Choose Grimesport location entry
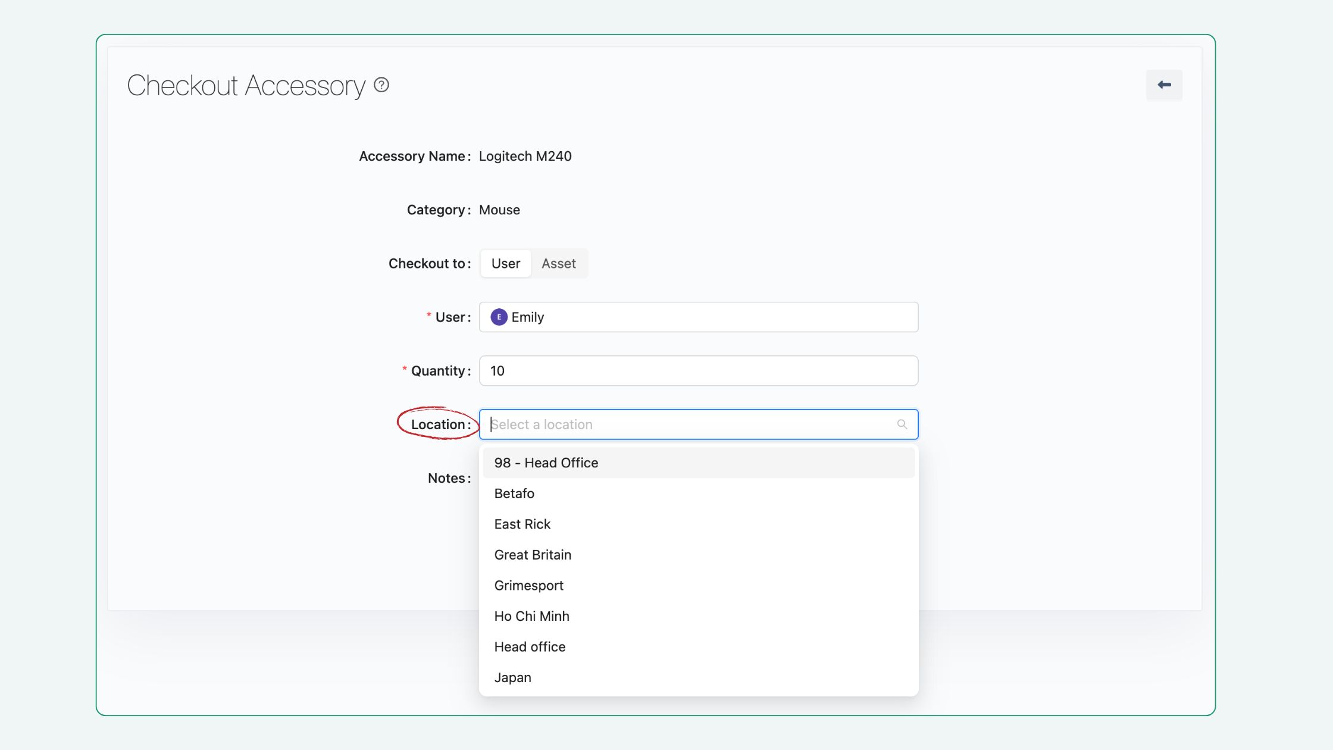This screenshot has width=1333, height=750. 528,586
